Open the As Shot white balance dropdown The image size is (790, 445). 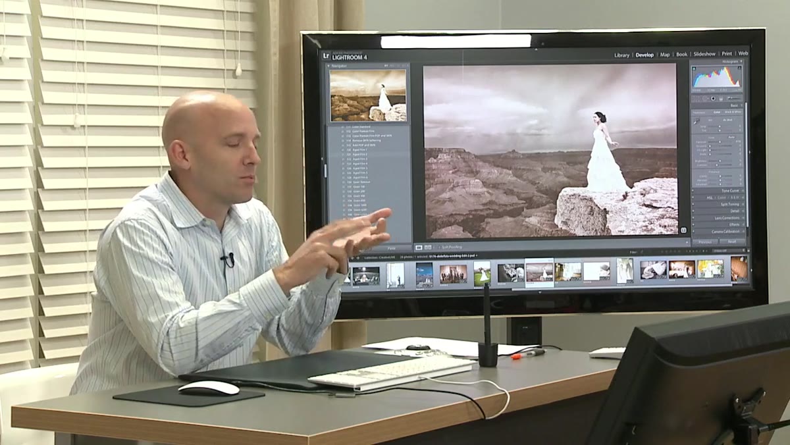[727, 120]
